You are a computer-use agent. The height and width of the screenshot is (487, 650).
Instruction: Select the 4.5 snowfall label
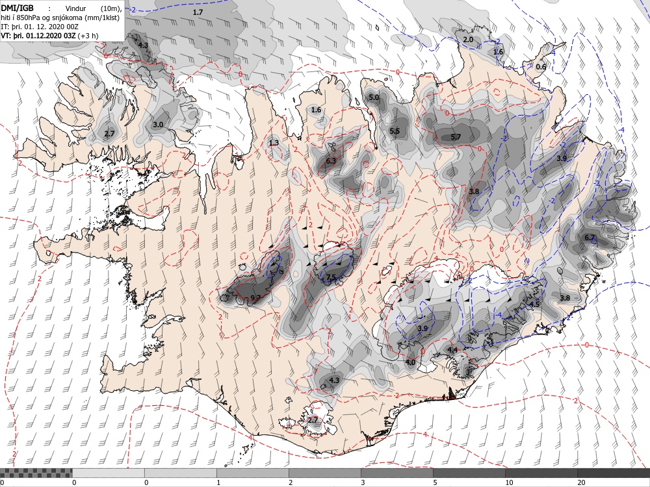click(535, 305)
